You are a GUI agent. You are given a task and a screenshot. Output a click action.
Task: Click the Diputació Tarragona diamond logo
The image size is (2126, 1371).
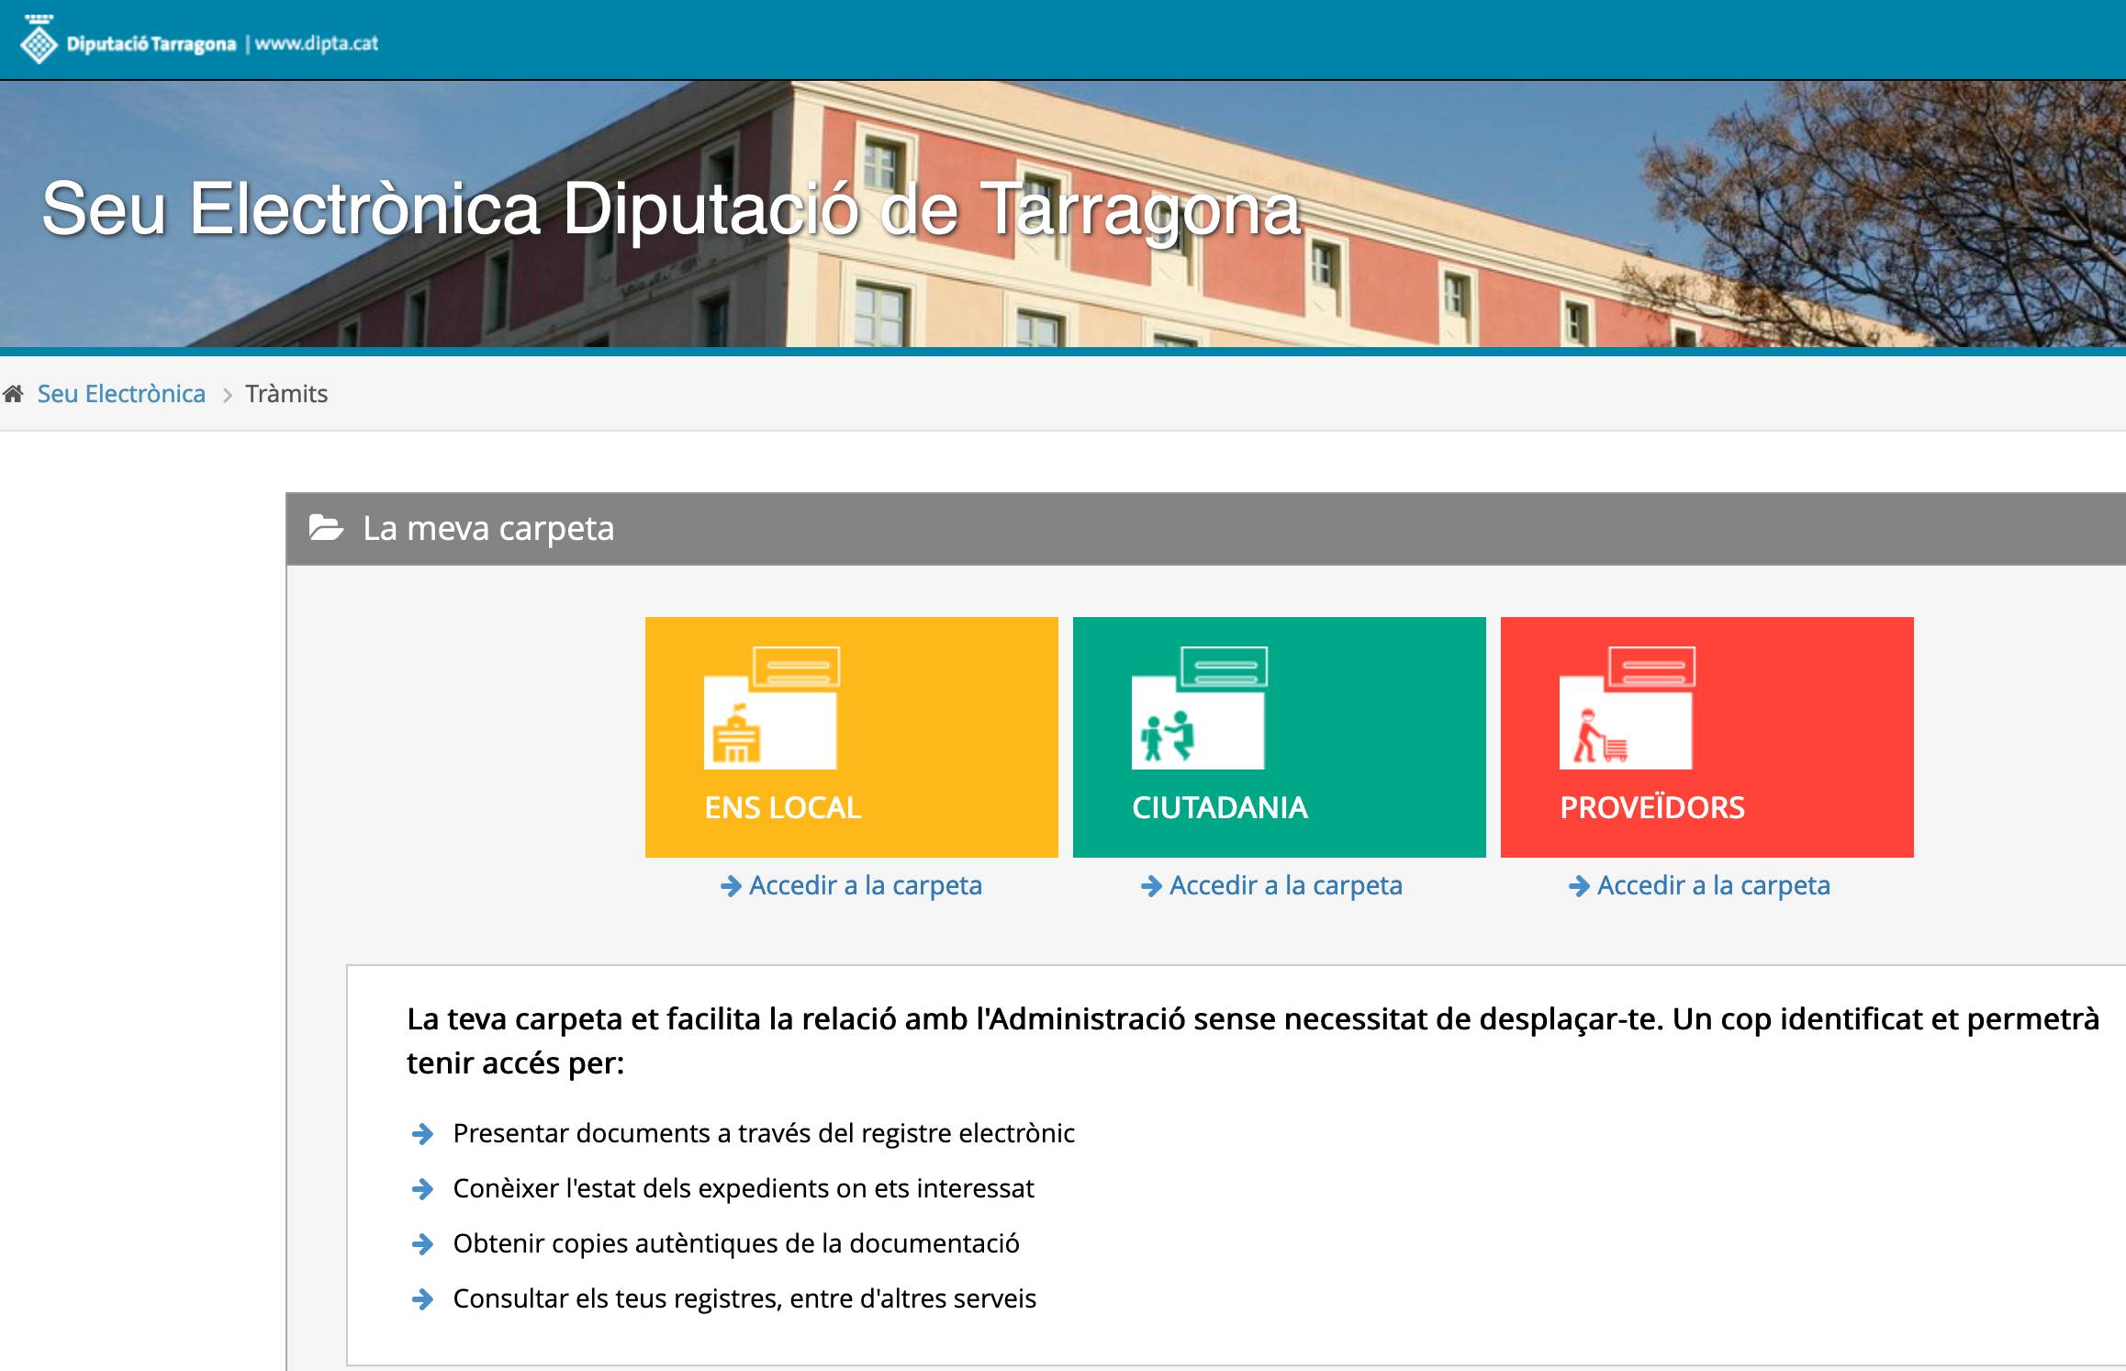(39, 43)
